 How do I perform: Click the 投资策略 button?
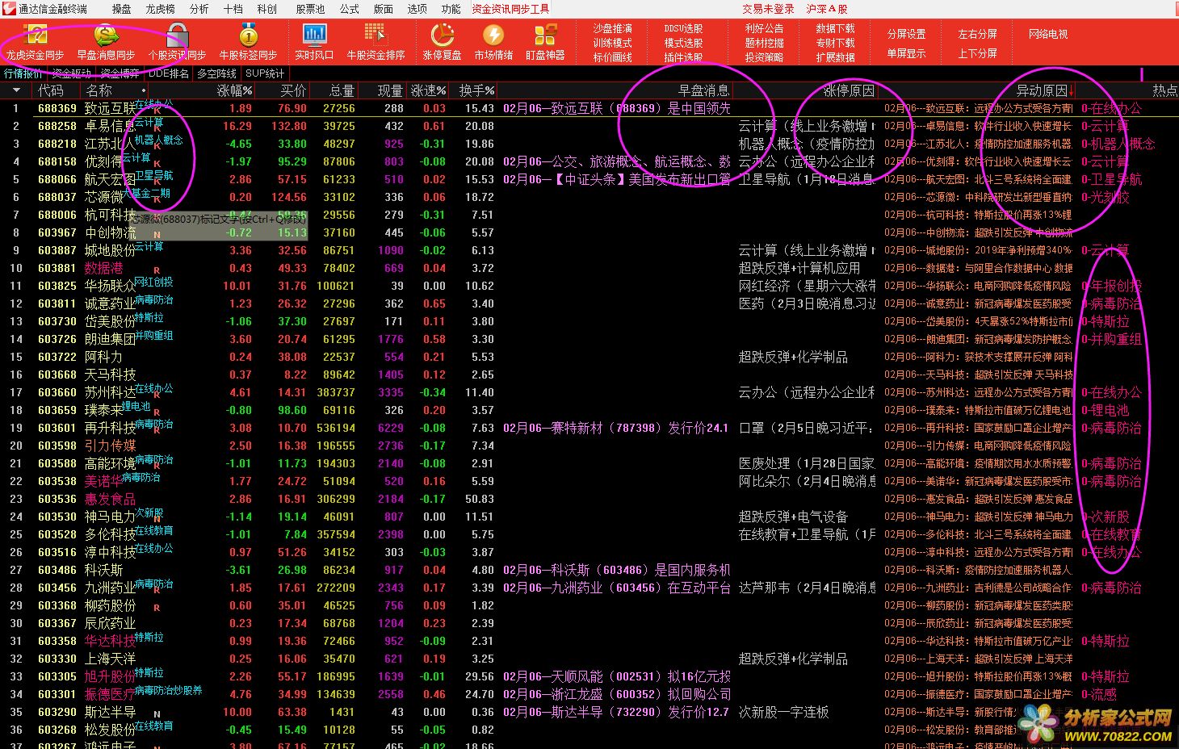point(764,57)
